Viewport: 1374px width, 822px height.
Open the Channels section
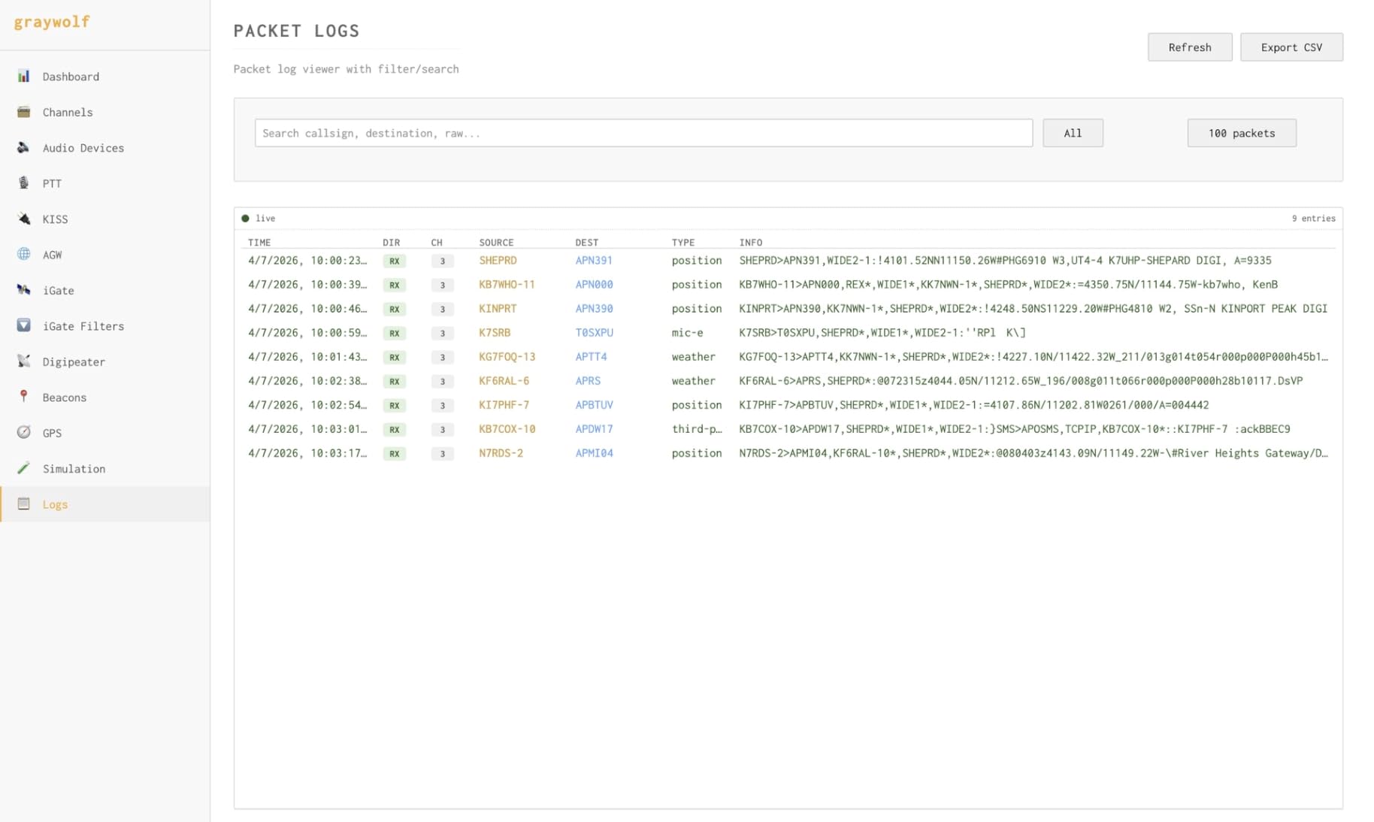(x=105, y=112)
